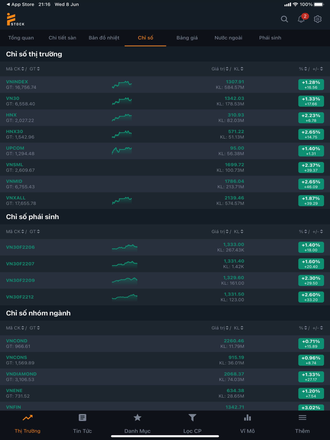Image resolution: width=330 pixels, height=440 pixels.
Task: Sort sector indices by % change
Action: [303, 328]
